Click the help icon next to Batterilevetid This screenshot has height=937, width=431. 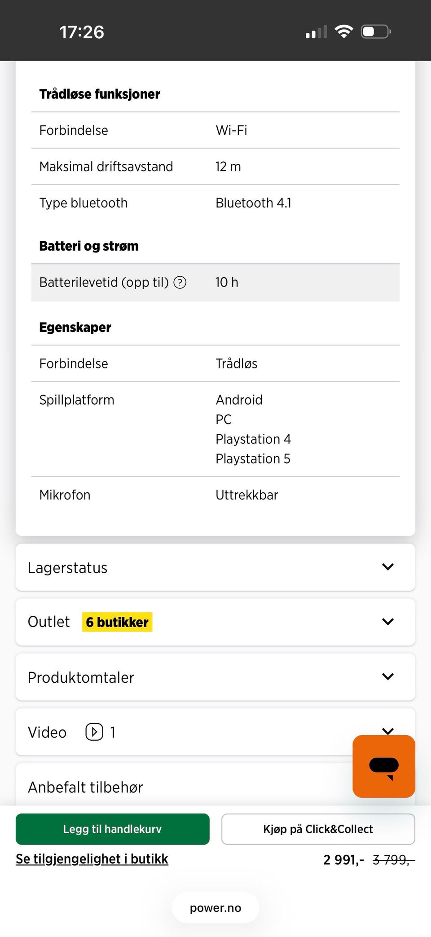click(180, 283)
